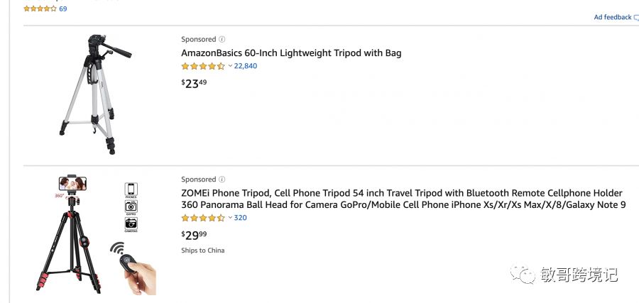
Task: Click the AmazonBasics silver tripod product image
Action: [96, 93]
